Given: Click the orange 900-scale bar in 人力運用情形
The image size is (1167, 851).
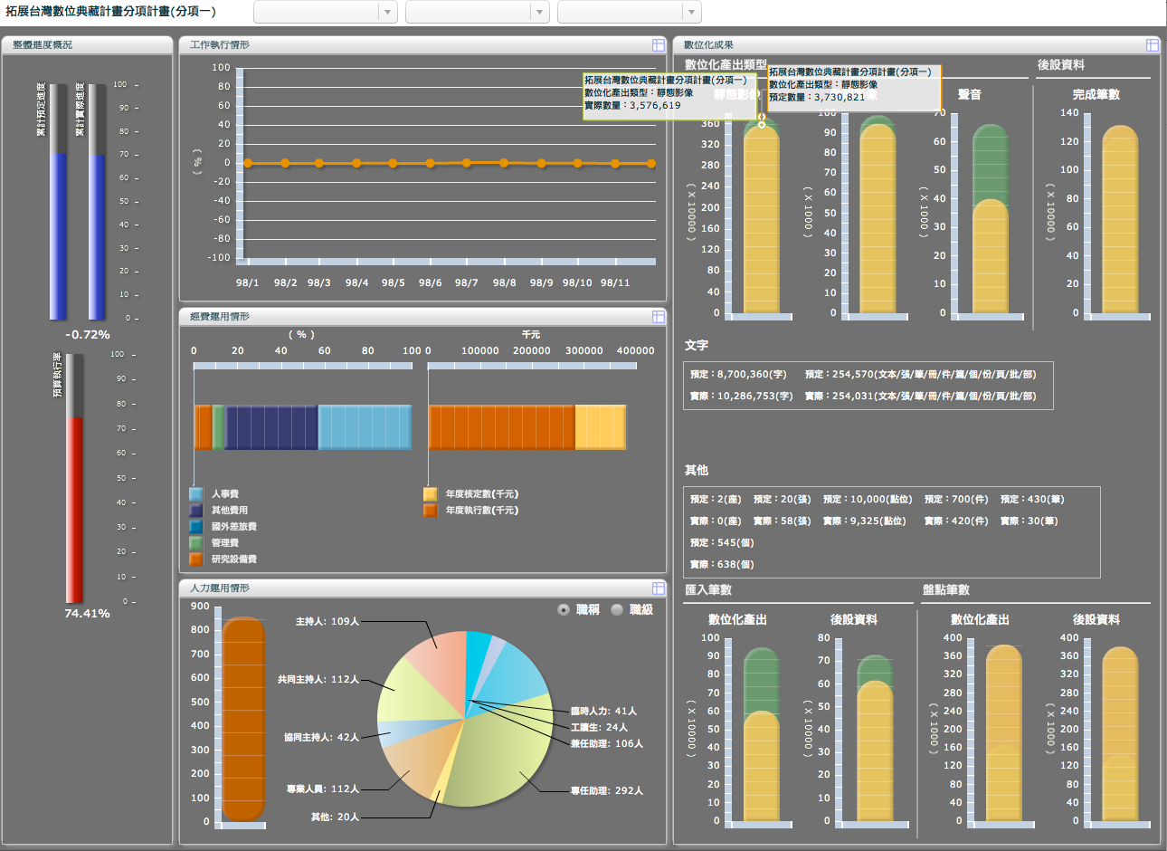Looking at the screenshot, I should 243,720.
